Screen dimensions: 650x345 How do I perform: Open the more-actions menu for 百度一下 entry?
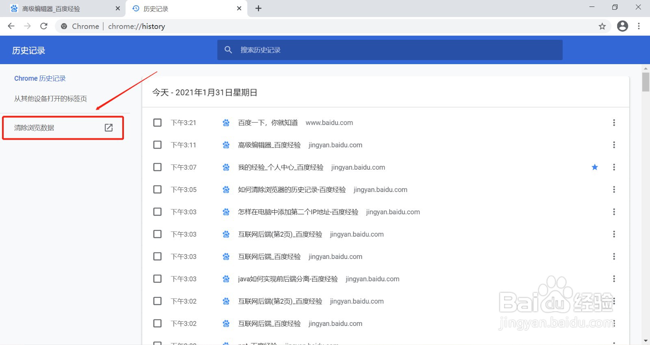(614, 123)
